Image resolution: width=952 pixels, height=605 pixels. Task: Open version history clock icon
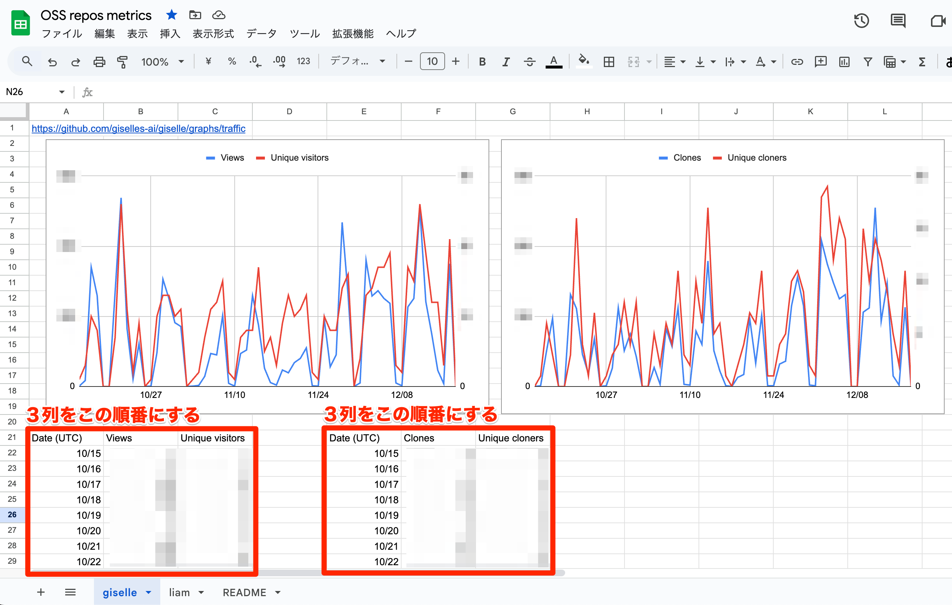pyautogui.click(x=861, y=21)
